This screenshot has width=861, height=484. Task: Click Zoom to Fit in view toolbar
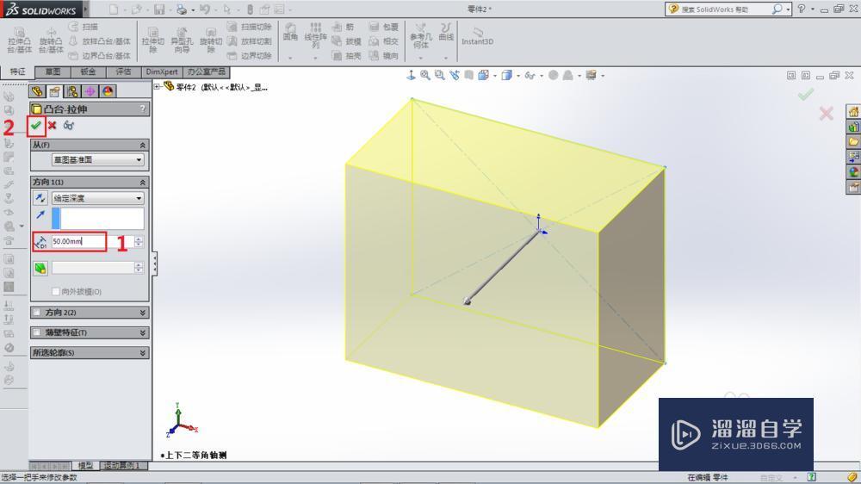(x=425, y=75)
